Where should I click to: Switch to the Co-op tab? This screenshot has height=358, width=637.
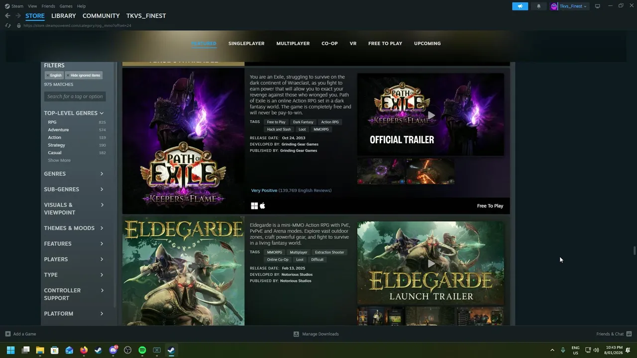(x=329, y=43)
